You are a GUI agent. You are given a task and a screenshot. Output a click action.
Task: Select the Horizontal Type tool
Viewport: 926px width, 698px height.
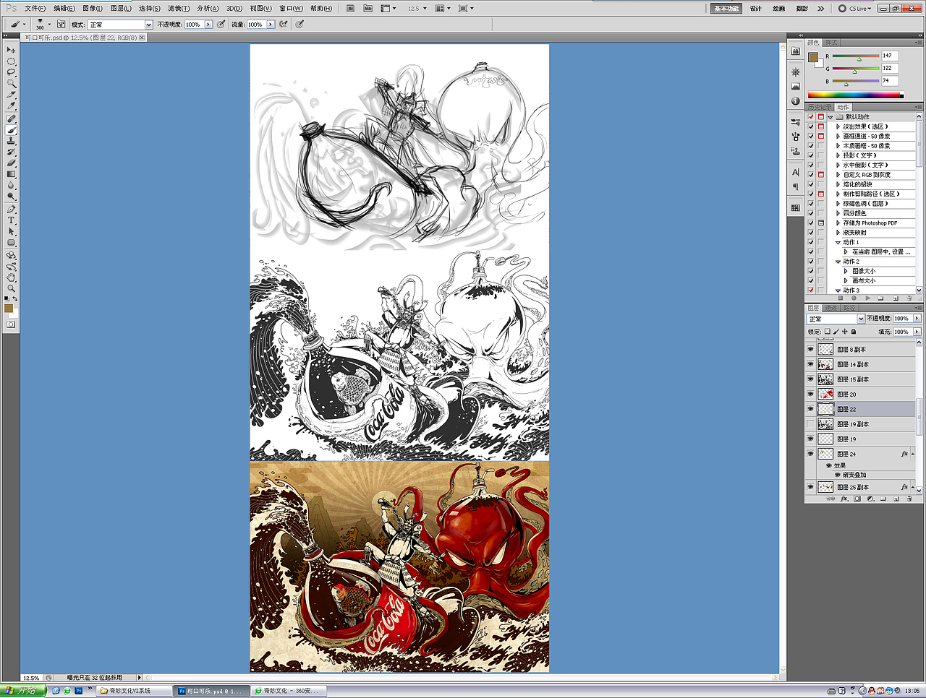click(x=11, y=220)
